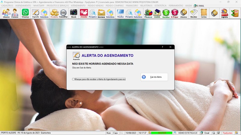241x135 pixels.
Task: Open the ESTATISTICA menu
Action: [161, 6]
